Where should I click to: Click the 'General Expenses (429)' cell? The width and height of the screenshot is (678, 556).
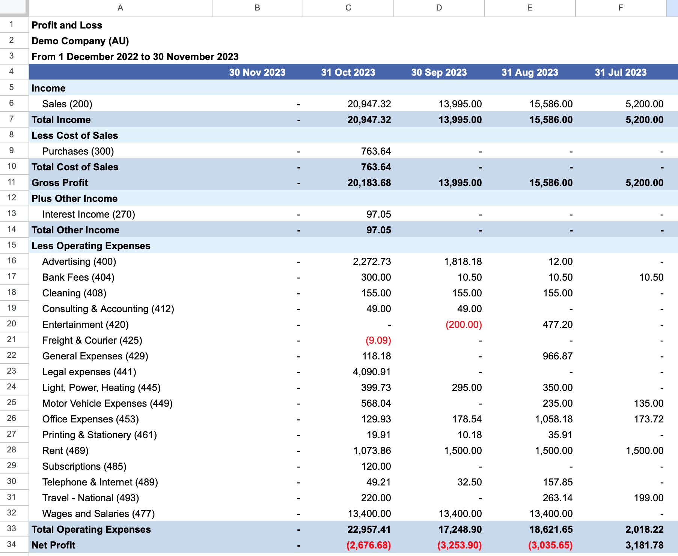coord(121,356)
